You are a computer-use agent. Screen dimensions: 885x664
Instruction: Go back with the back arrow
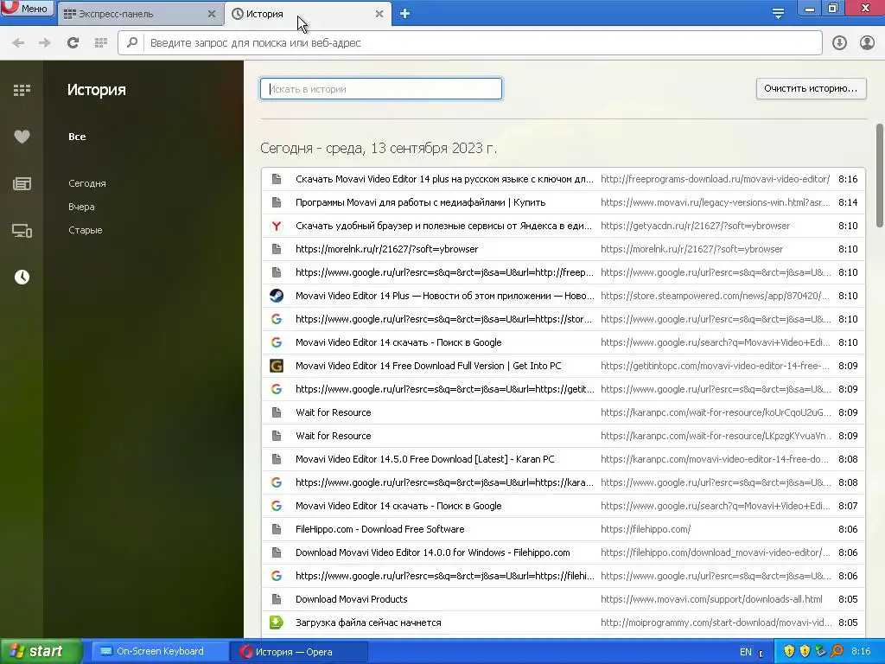pos(18,43)
